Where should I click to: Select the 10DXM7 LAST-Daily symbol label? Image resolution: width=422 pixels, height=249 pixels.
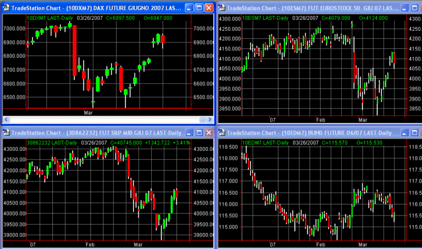tap(49, 18)
